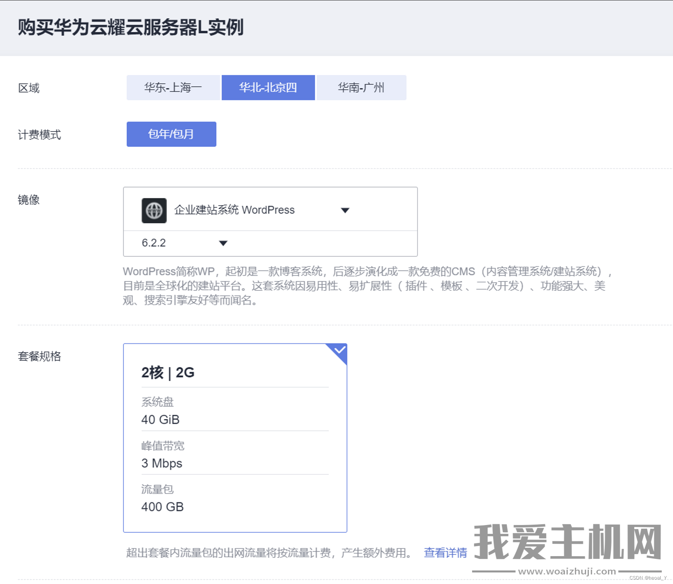Click the 40 GiB system disk value
This screenshot has height=584, width=673.
click(x=161, y=419)
